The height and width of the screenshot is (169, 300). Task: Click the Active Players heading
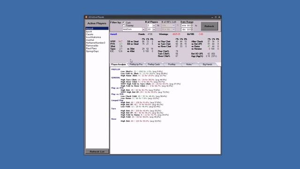click(x=97, y=23)
